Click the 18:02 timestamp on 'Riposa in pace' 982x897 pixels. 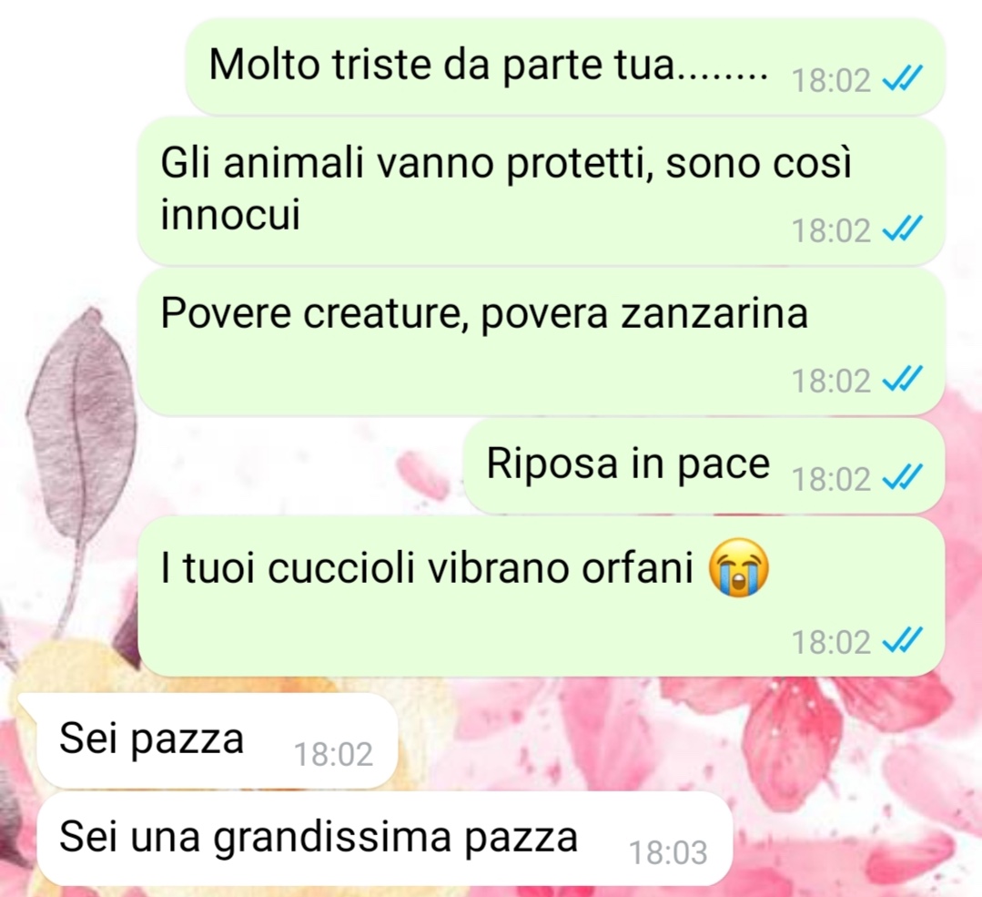point(831,480)
